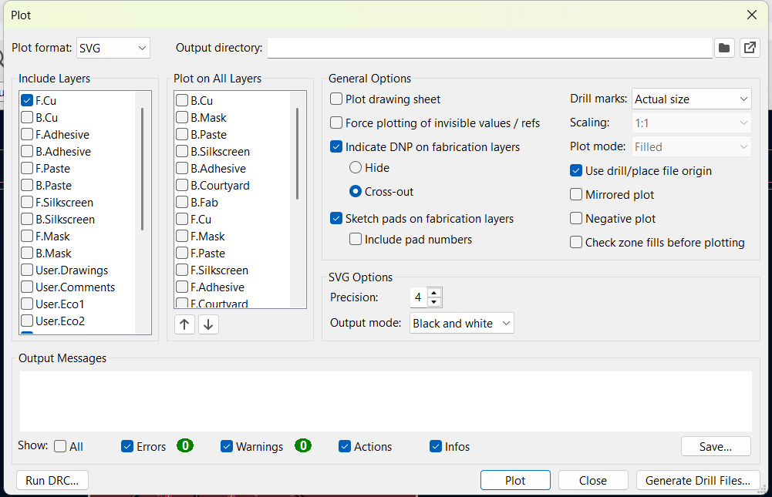Toggle Use drill/place file origin
Viewport: 772px width, 497px height.
576,171
